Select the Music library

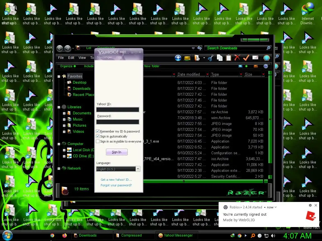coord(78,119)
